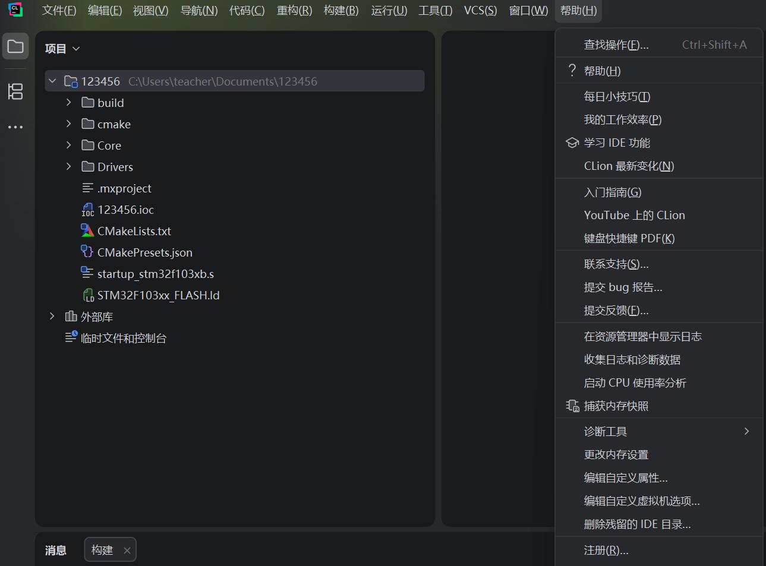Screen dimensions: 766x566
Task: Open the VCS(S) menu
Action: tap(480, 11)
